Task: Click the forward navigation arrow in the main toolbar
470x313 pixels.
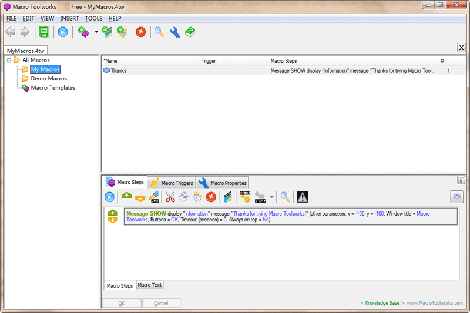Action: [25, 32]
